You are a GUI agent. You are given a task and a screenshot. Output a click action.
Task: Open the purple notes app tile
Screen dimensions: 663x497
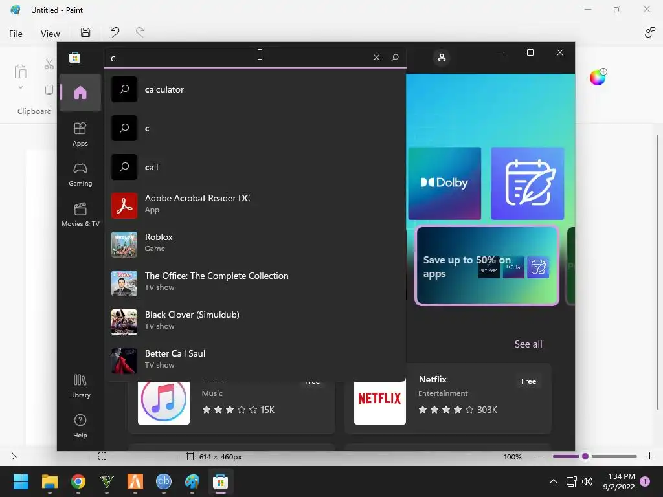point(527,183)
